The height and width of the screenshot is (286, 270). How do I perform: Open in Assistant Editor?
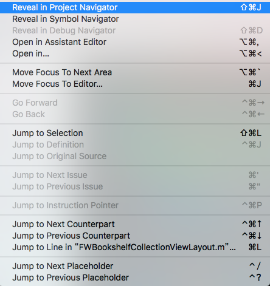pyautogui.click(x=135, y=42)
